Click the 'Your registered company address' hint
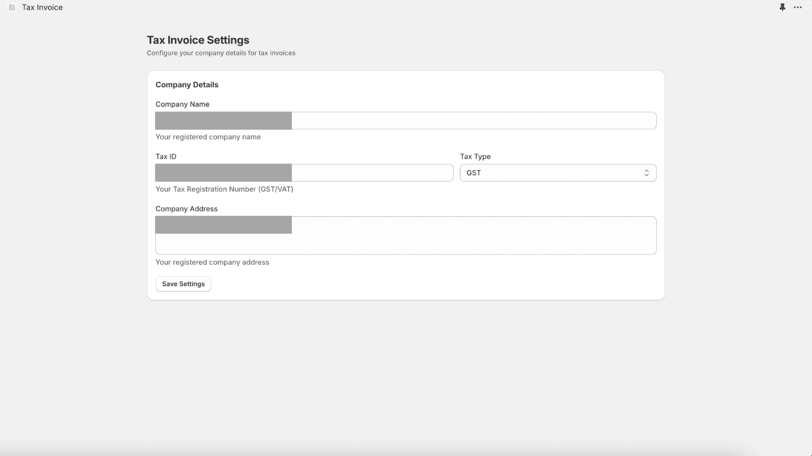The image size is (812, 456). (x=212, y=262)
